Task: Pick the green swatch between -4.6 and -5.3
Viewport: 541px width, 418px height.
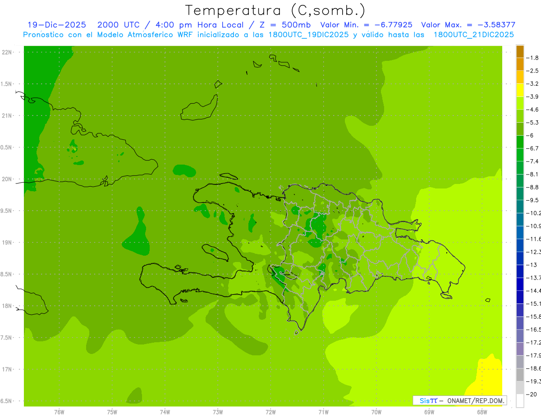Action: pyautogui.click(x=520, y=116)
